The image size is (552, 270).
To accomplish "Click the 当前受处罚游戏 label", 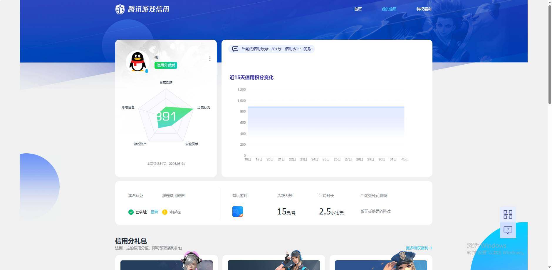I will pos(374,196).
